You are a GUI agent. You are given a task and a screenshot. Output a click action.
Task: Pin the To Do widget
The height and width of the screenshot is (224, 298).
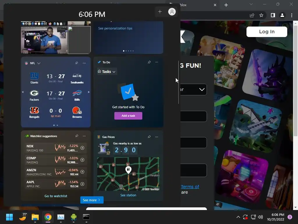(149, 62)
